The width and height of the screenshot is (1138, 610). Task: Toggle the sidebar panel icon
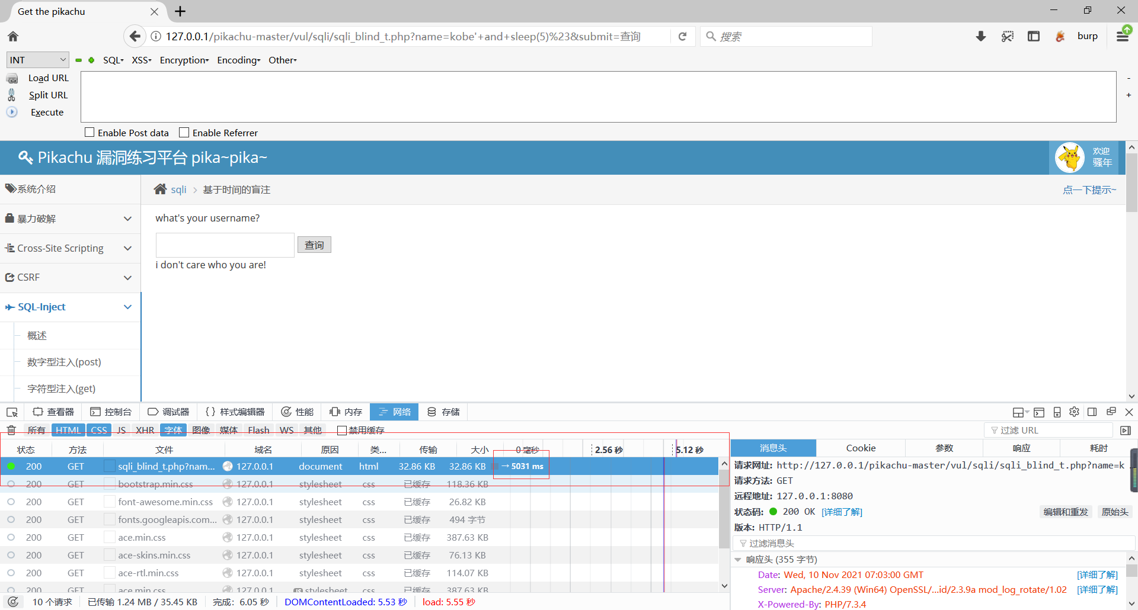[1034, 36]
